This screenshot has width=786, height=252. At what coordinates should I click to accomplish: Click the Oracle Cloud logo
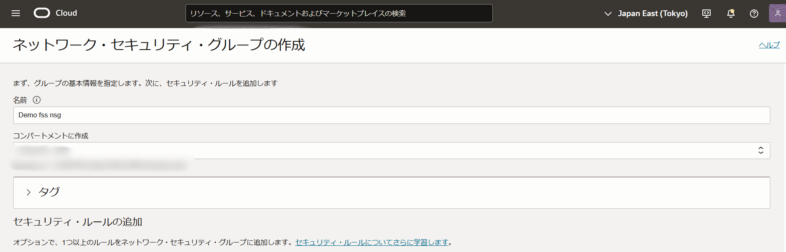(42, 13)
